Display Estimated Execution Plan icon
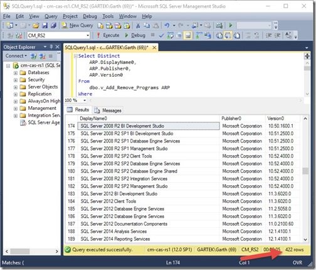 pos(171,35)
